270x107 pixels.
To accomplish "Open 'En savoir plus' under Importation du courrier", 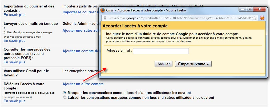I will (x=14, y=15).
